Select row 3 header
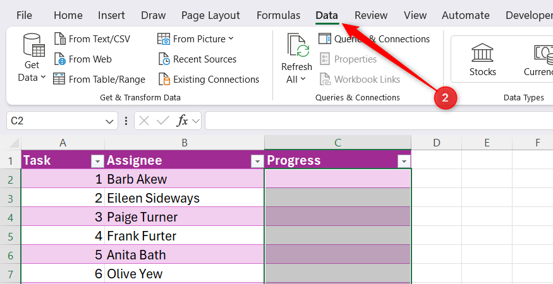Screen dimensions: 553x284 tap(10, 198)
